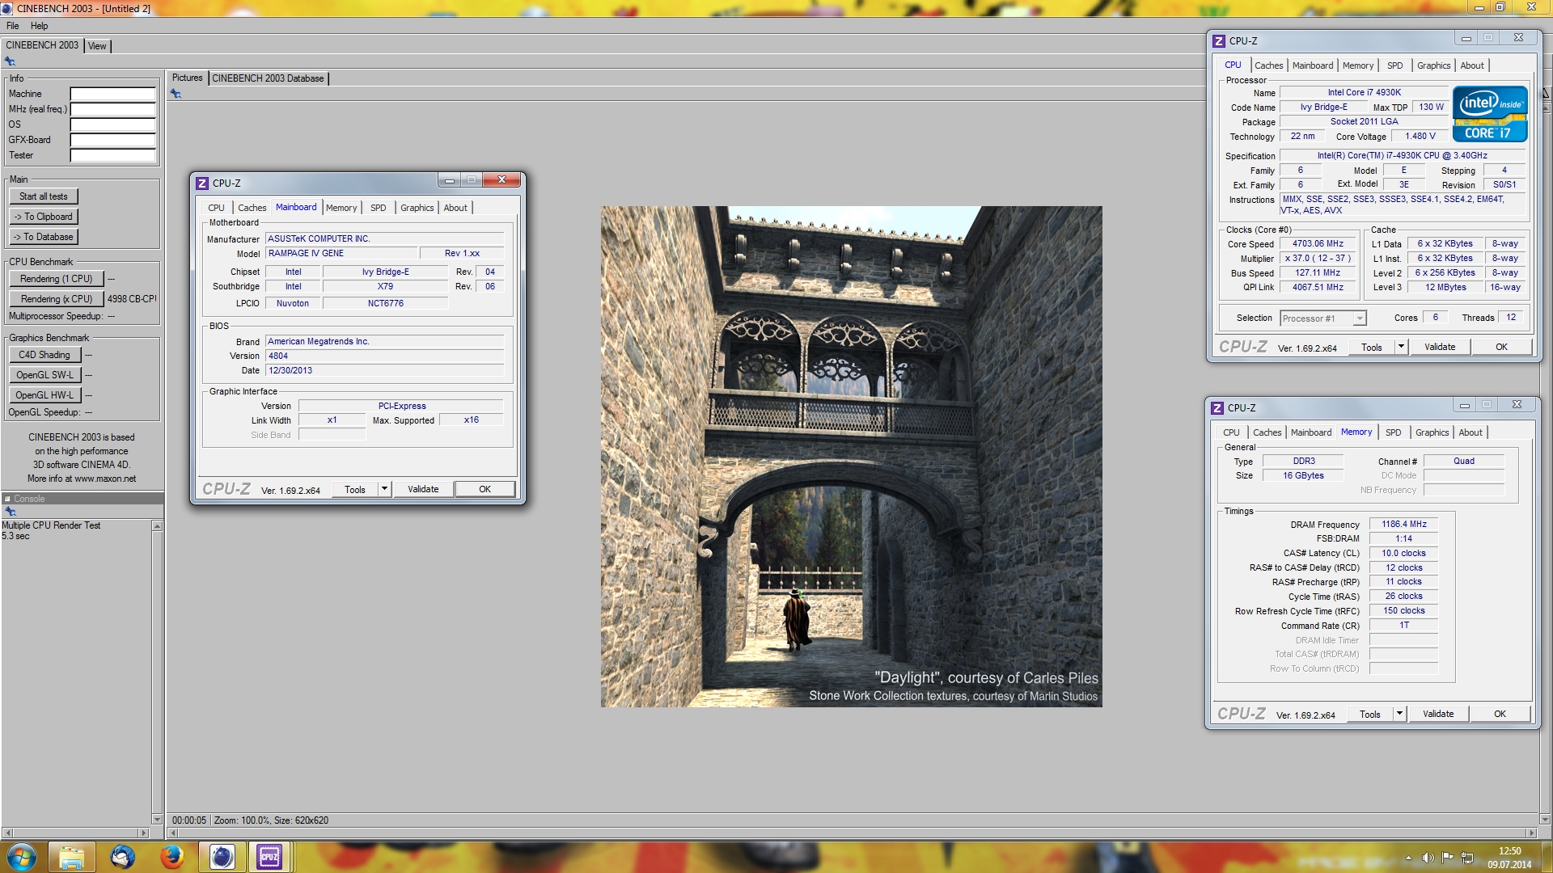Screen dimensions: 1553x873
Task: Open File menu
Action: (x=12, y=26)
